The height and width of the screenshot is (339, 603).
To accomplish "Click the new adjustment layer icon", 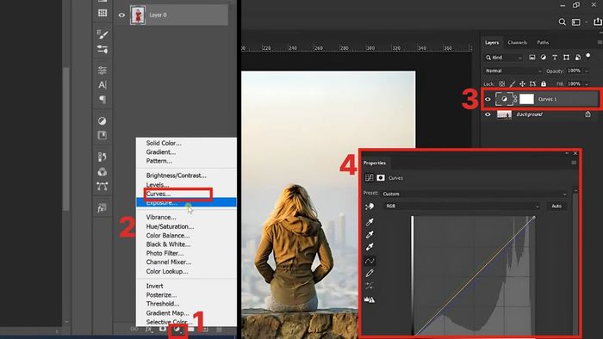I will pos(177,329).
